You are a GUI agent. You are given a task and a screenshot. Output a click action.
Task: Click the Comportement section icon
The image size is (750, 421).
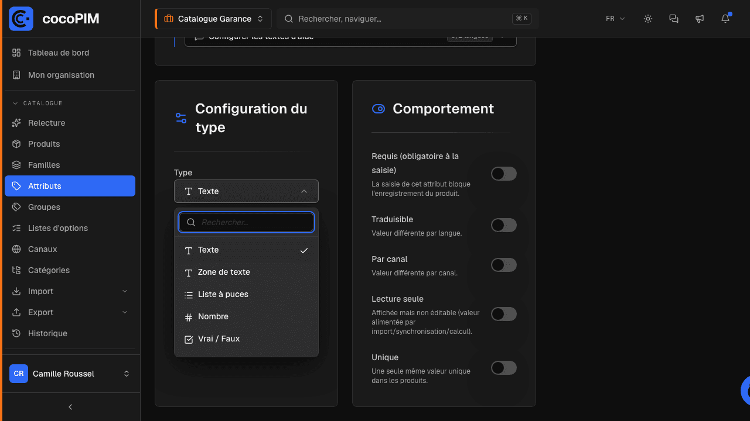379,109
